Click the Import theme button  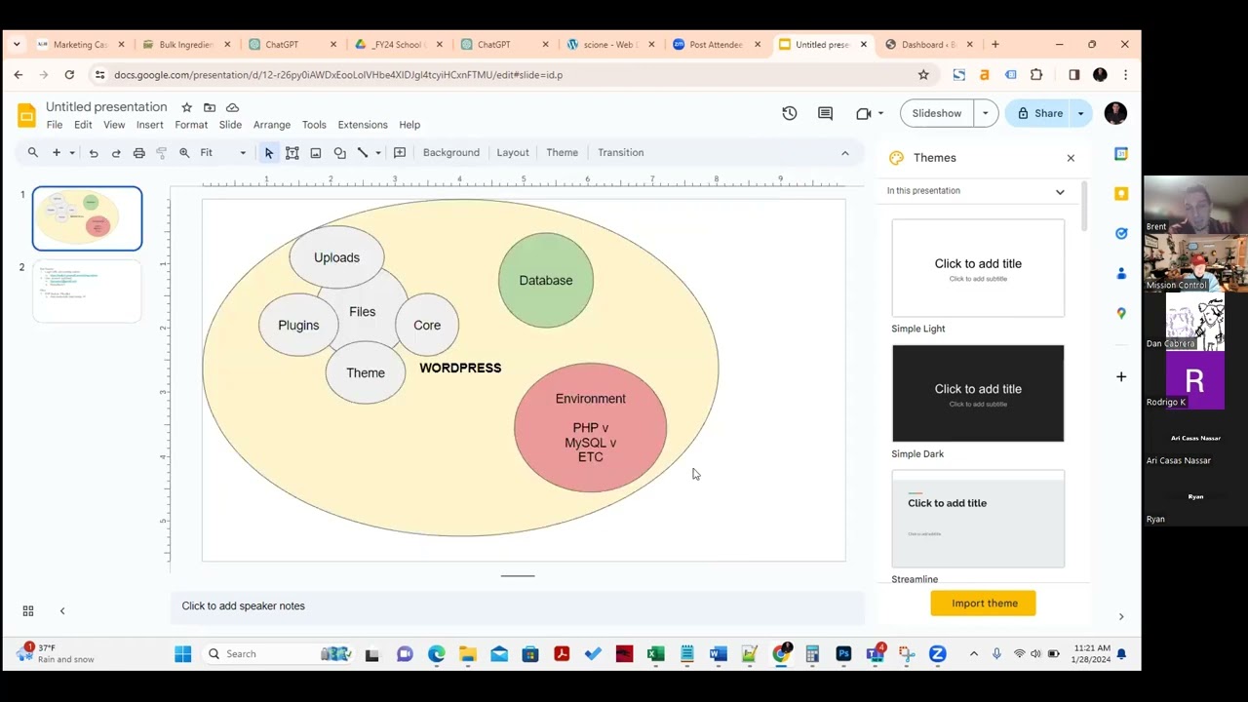click(x=984, y=604)
